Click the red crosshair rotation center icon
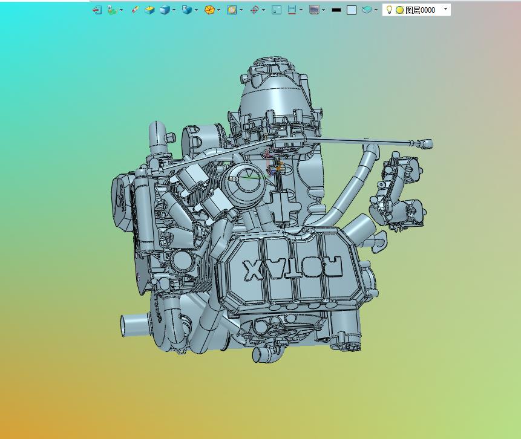 pos(255,10)
